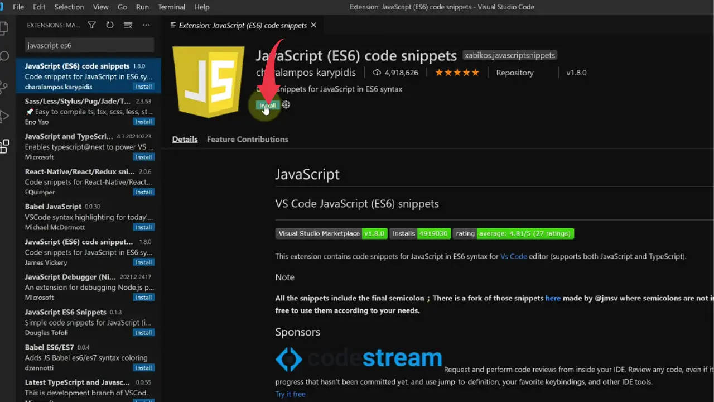Install the James Vickery ES6 snippets extension
This screenshot has width=714, height=402.
tap(143, 262)
